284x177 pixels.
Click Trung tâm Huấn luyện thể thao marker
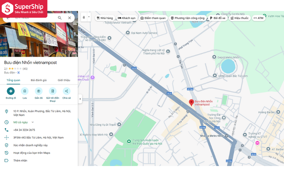(129, 141)
